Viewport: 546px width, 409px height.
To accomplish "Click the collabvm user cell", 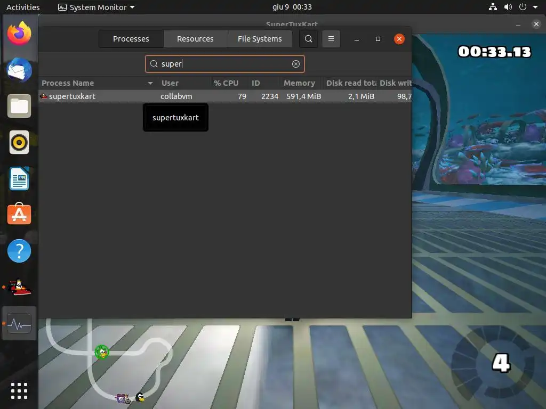I will tap(176, 96).
